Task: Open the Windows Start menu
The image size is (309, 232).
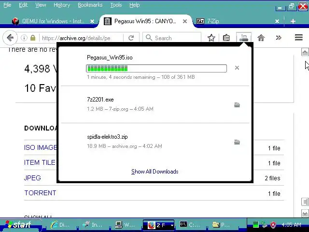Action: (x=19, y=224)
